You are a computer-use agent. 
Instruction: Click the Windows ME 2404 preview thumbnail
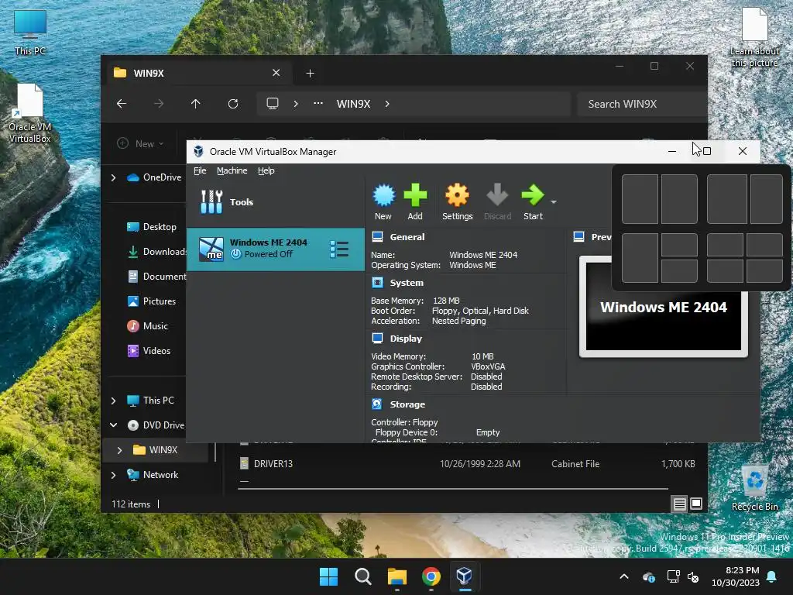pyautogui.click(x=663, y=307)
